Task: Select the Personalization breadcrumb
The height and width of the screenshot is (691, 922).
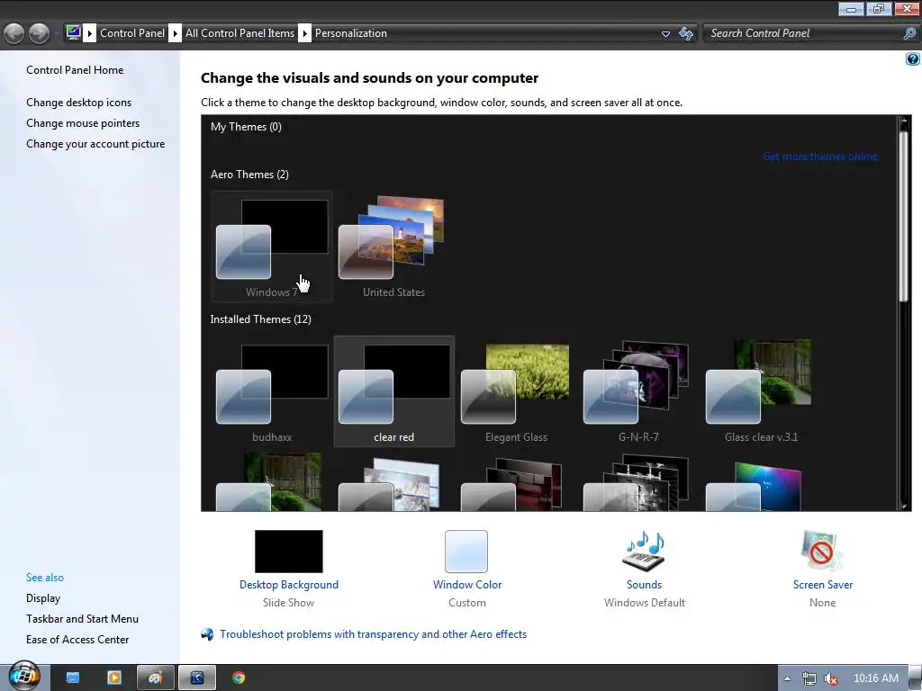Action: (x=351, y=33)
